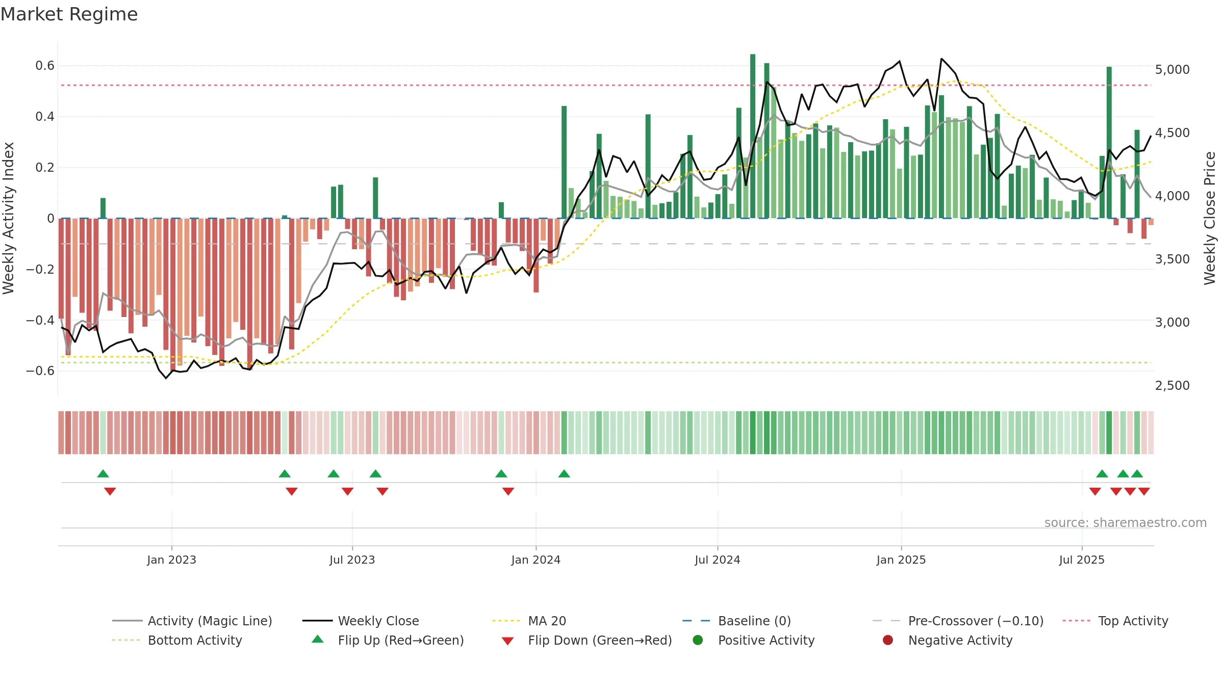This screenshot has width=1224, height=688.
Task: Toggle the Activity (Magic Line) legend entry
Action: (x=192, y=621)
